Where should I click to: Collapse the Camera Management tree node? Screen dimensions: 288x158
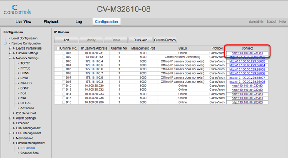point(10,143)
